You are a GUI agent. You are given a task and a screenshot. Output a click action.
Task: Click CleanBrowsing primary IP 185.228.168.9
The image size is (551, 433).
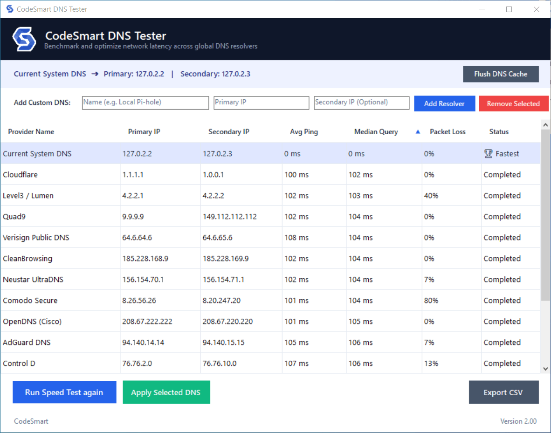(145, 259)
